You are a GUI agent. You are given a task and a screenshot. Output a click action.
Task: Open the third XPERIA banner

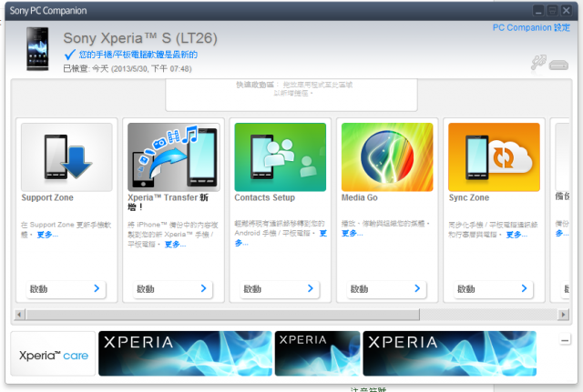(x=449, y=354)
